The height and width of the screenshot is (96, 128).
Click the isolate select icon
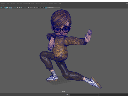click(x=26, y=8)
